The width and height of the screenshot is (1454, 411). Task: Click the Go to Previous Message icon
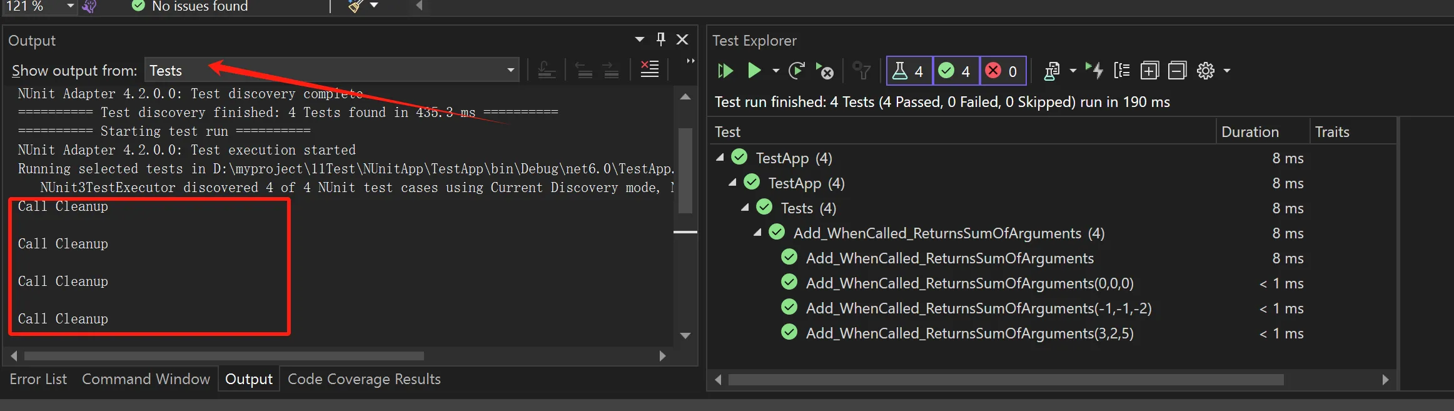pos(583,70)
